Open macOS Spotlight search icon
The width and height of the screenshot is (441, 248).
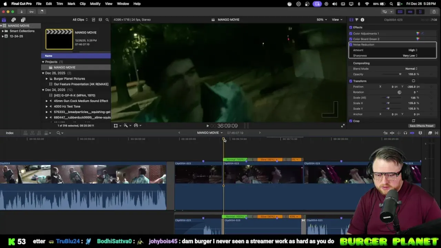pos(391,3)
